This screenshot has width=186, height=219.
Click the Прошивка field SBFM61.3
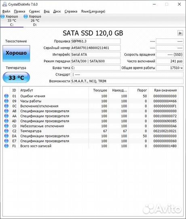click(x=96, y=41)
